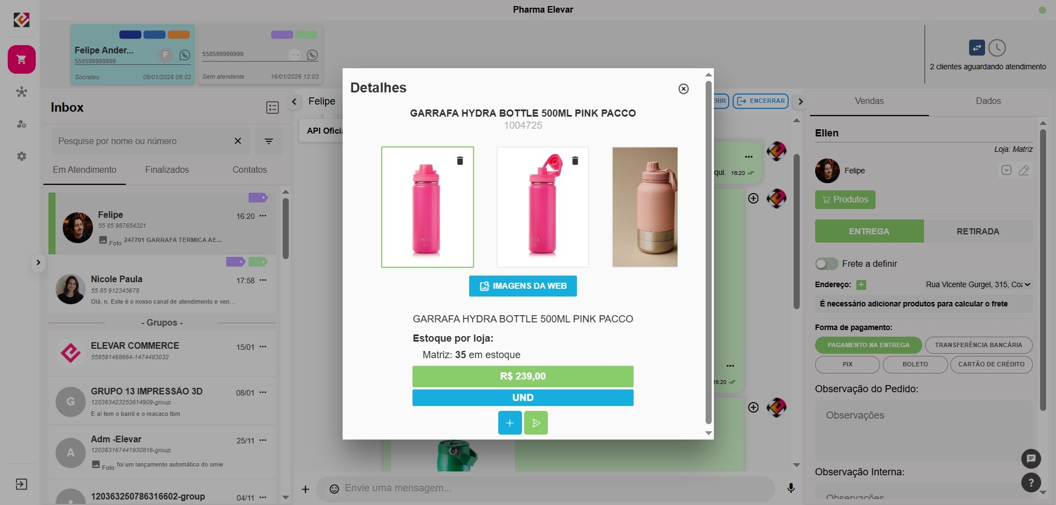Click the attach plus icon in message bar
Viewport: 1056px width, 505px height.
point(305,488)
